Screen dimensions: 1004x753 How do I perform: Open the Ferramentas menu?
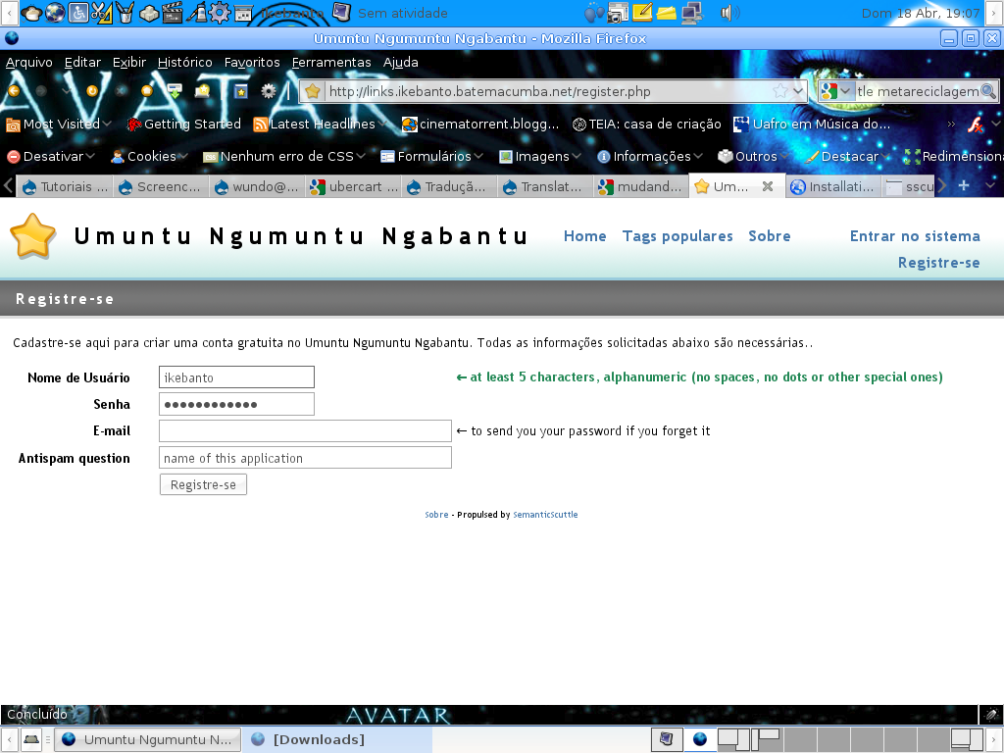pyautogui.click(x=331, y=62)
